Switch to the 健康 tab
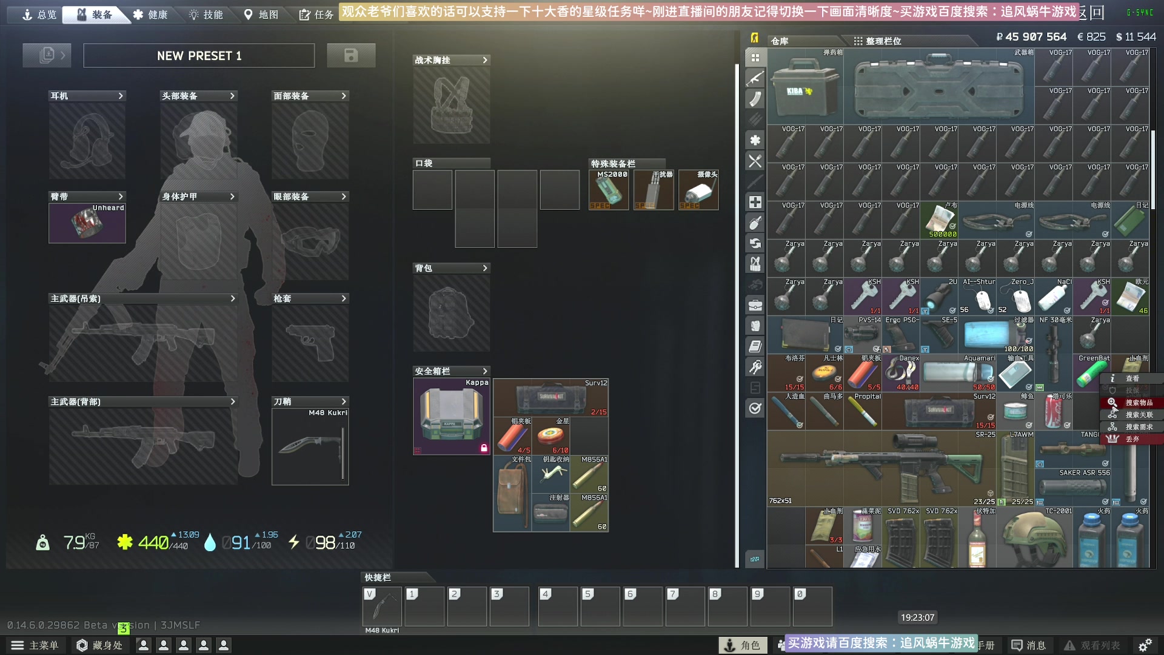Viewport: 1164px width, 655px height. coord(150,15)
